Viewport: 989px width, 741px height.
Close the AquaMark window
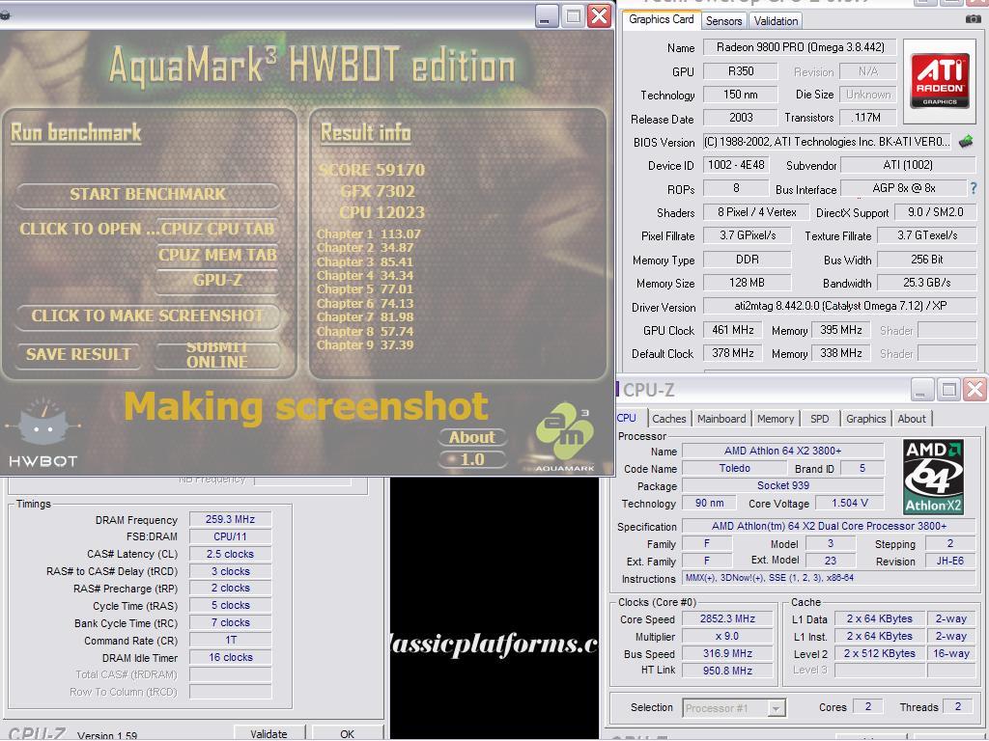tap(599, 15)
